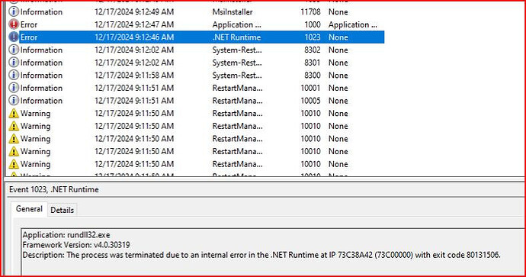Click the 'Application ...' source at 9:12:47 AM

coord(236,24)
